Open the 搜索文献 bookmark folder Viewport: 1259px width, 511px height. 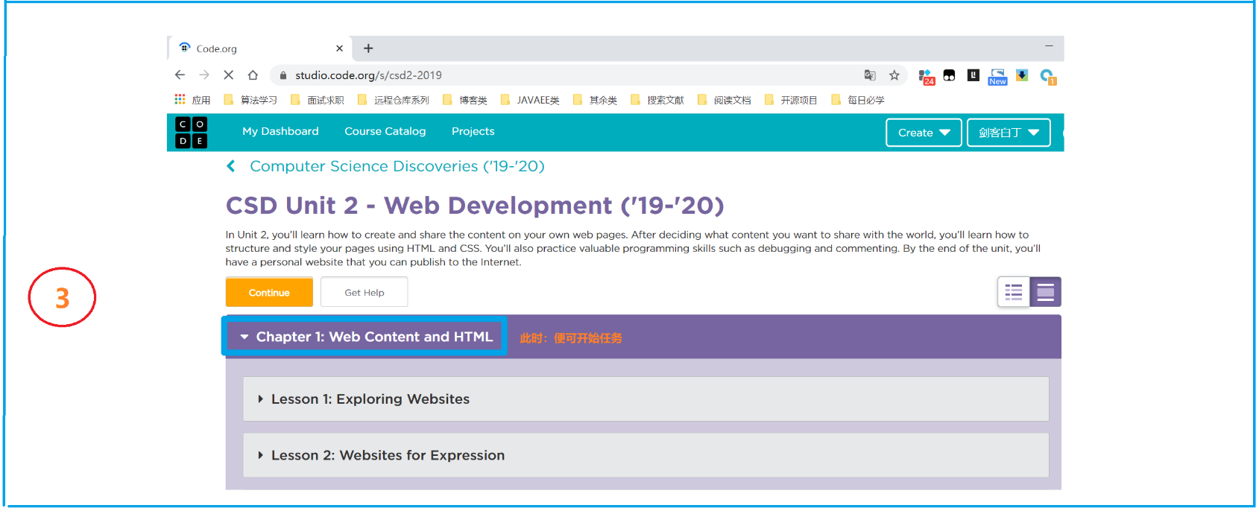[657, 100]
